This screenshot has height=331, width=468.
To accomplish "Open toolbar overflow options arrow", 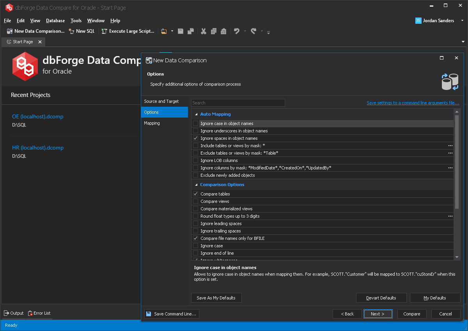I will [268, 32].
